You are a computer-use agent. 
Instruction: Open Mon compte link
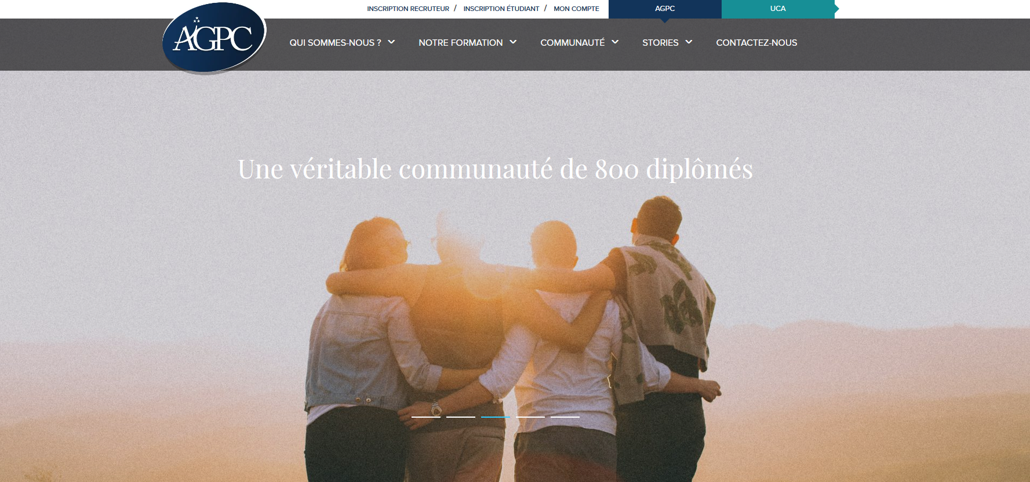coord(576,9)
